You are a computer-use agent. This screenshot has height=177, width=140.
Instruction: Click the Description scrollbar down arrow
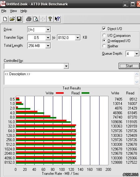[x=137, y=82]
